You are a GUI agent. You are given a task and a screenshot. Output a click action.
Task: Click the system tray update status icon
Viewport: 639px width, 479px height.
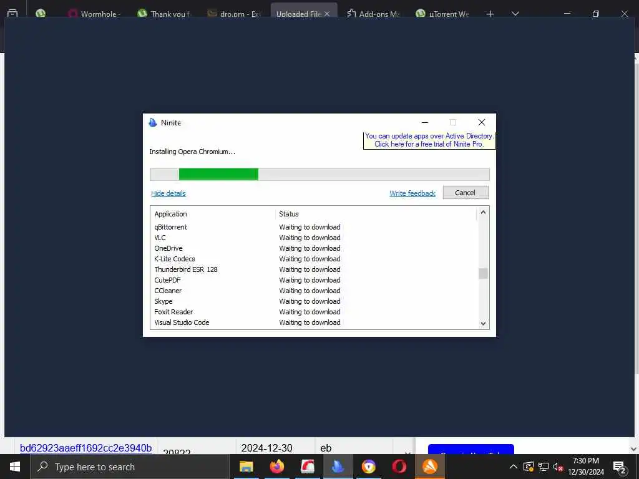pos(529,467)
